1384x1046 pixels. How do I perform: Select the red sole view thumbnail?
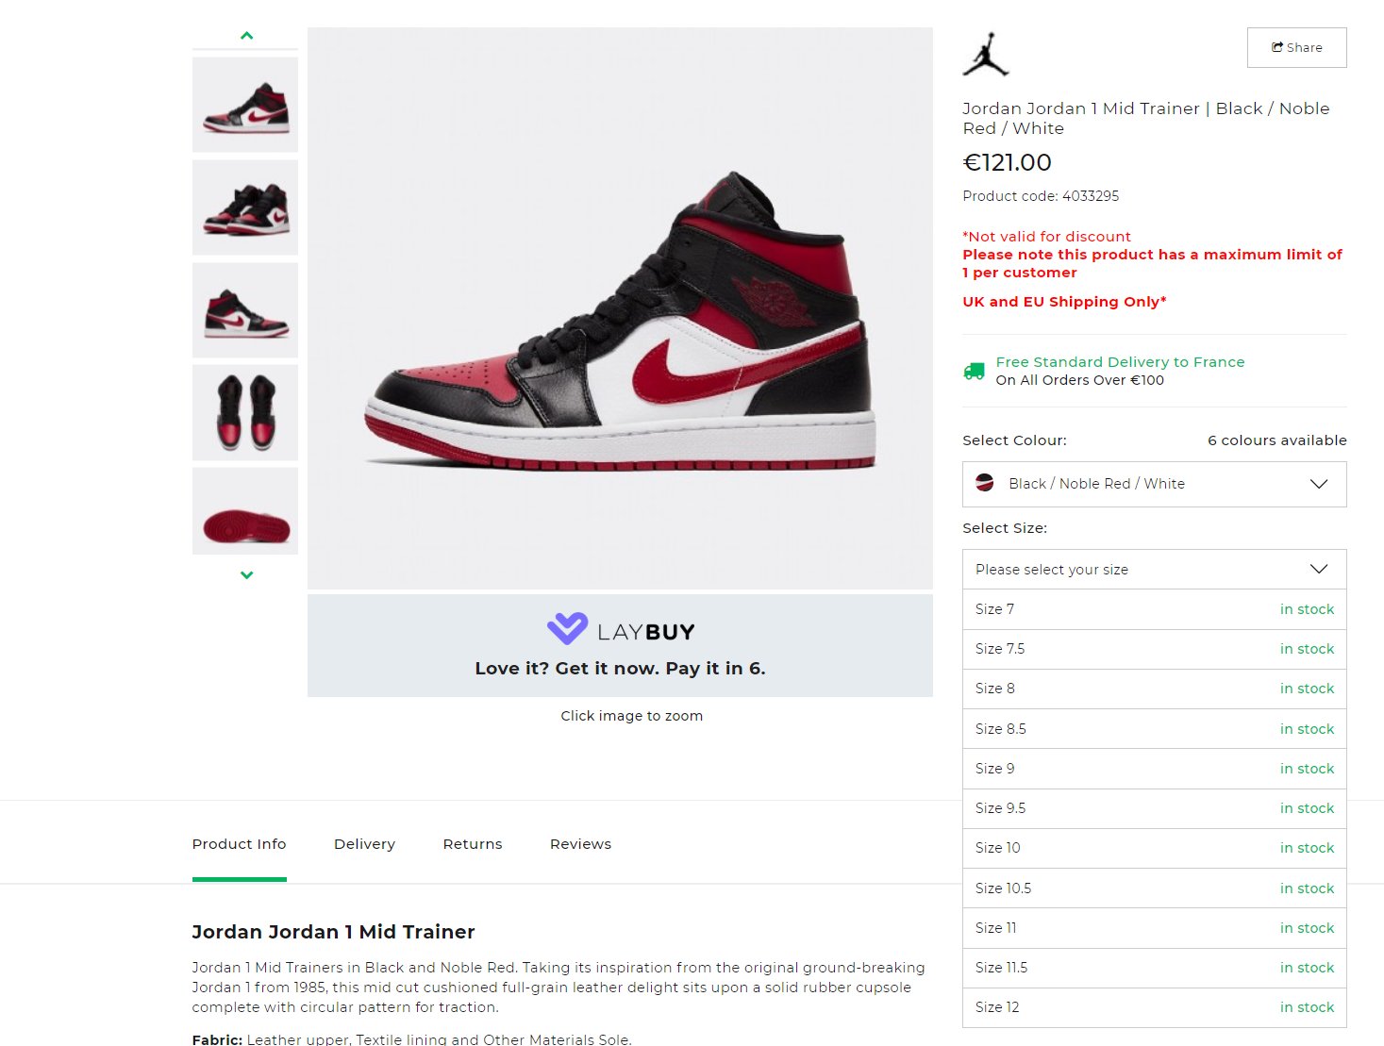(x=245, y=511)
